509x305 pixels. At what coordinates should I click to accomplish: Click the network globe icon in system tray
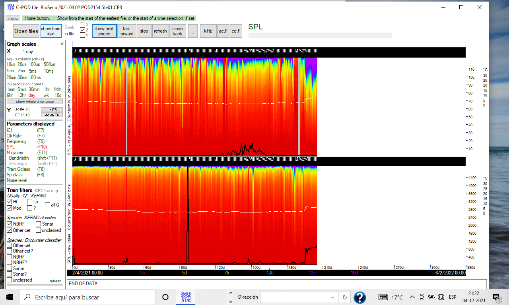coord(441,297)
